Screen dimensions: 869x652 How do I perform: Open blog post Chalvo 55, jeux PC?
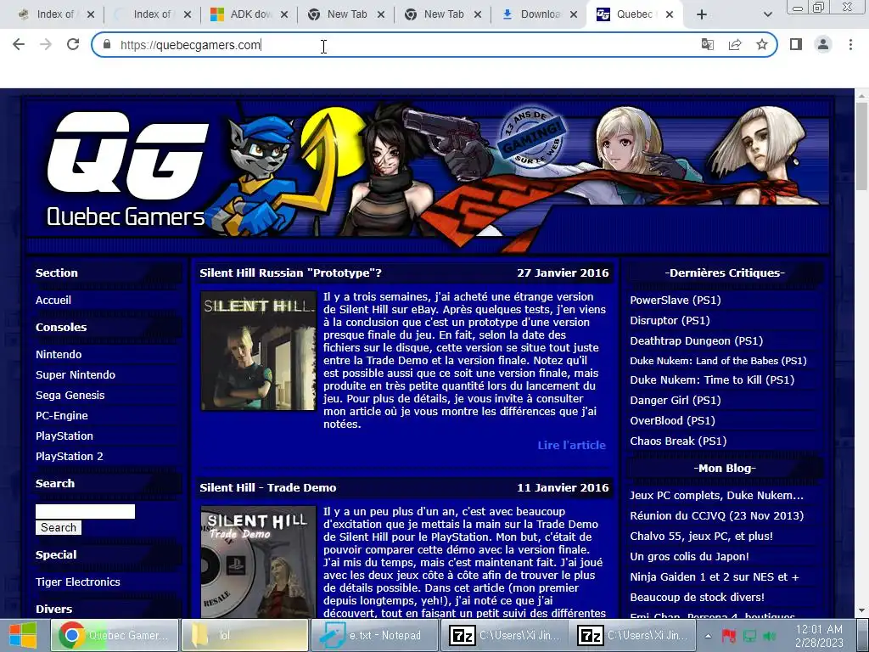pyautogui.click(x=701, y=537)
